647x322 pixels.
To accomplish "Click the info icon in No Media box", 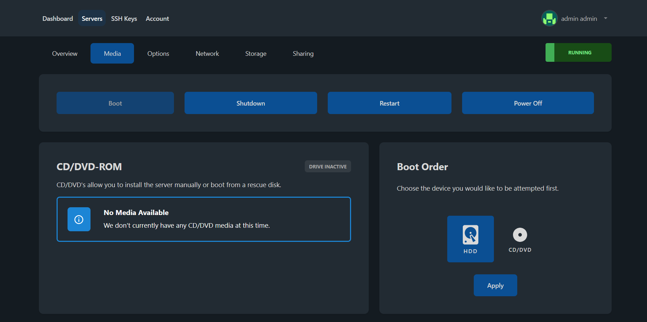I will tap(79, 219).
